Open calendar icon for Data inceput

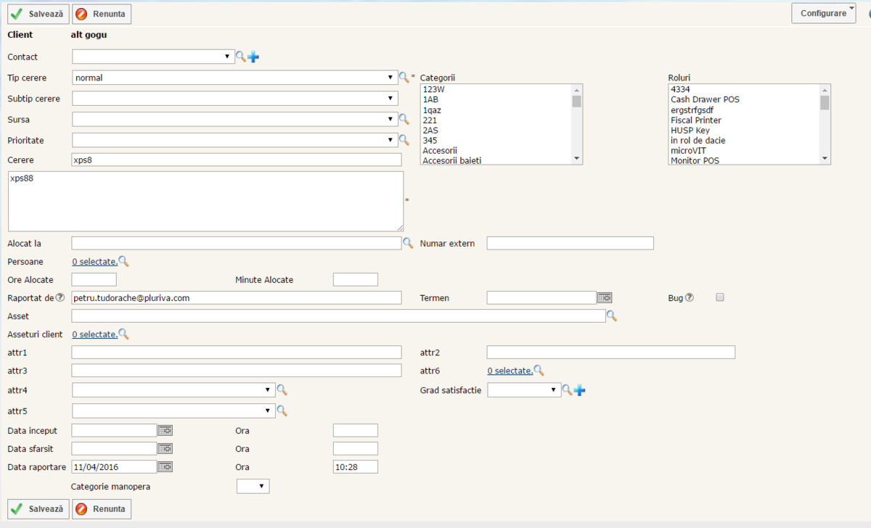[x=165, y=430]
